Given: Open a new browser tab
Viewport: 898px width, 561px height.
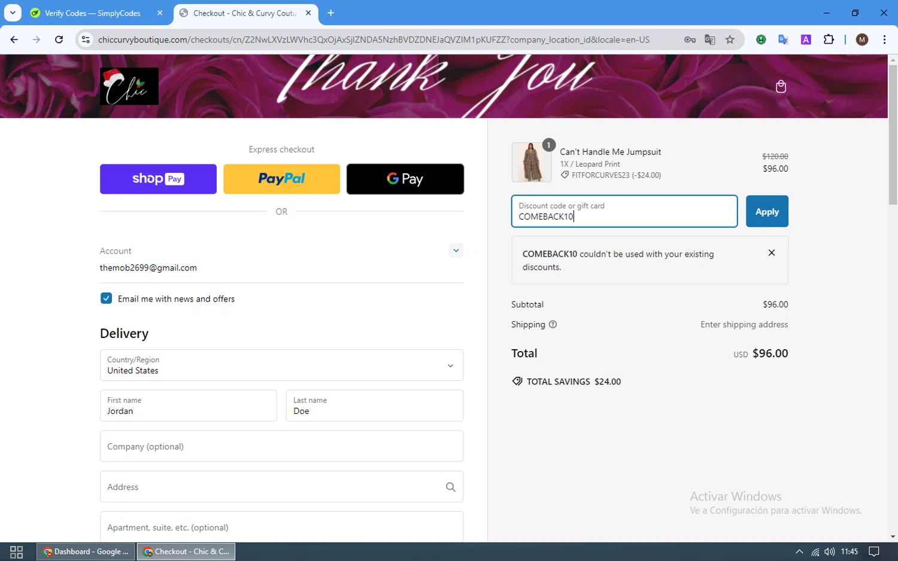Looking at the screenshot, I should click(330, 13).
